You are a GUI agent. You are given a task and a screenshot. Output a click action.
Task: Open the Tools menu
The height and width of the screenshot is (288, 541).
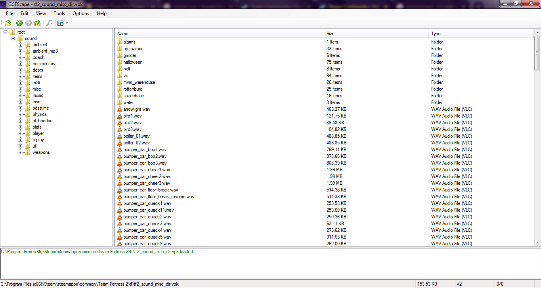(59, 13)
